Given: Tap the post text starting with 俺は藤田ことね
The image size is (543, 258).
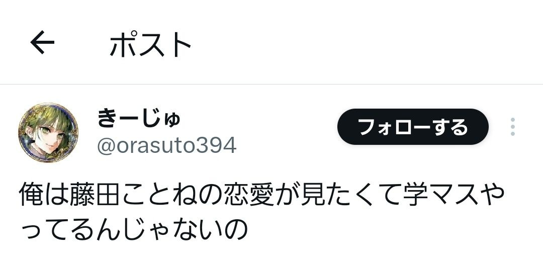Looking at the screenshot, I should [261, 211].
